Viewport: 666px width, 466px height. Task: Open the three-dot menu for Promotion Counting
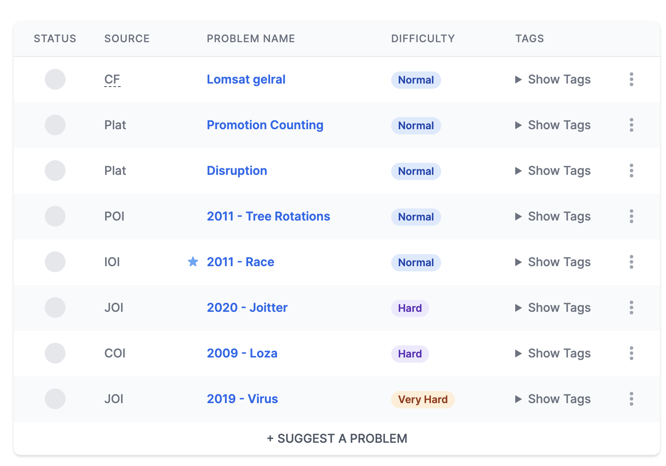tap(631, 125)
